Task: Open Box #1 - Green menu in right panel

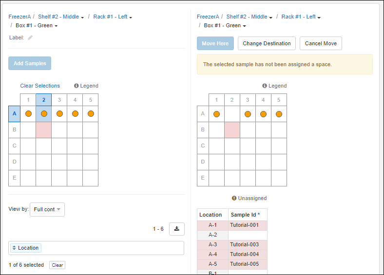Action: [x=225, y=25]
